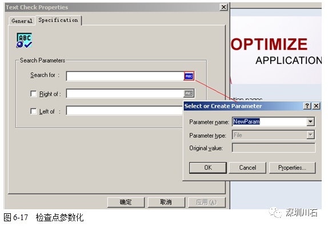The image size is (328, 227).
Task: Click the 取消 button
Action: pyautogui.click(x=166, y=202)
